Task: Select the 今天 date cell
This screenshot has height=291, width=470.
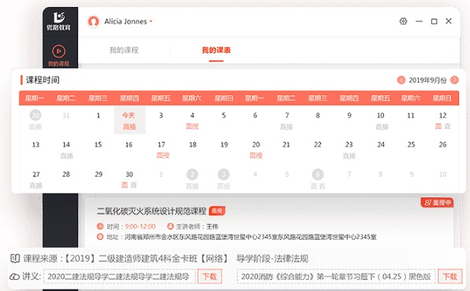Action: coord(129,120)
